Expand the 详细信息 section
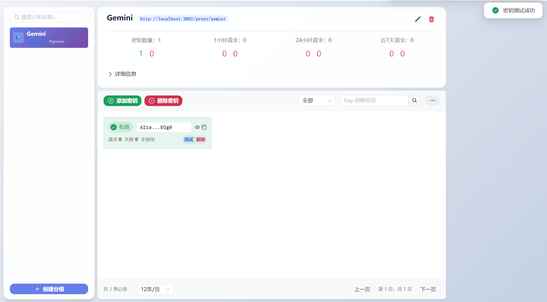Image resolution: width=547 pixels, height=302 pixels. pyautogui.click(x=125, y=74)
